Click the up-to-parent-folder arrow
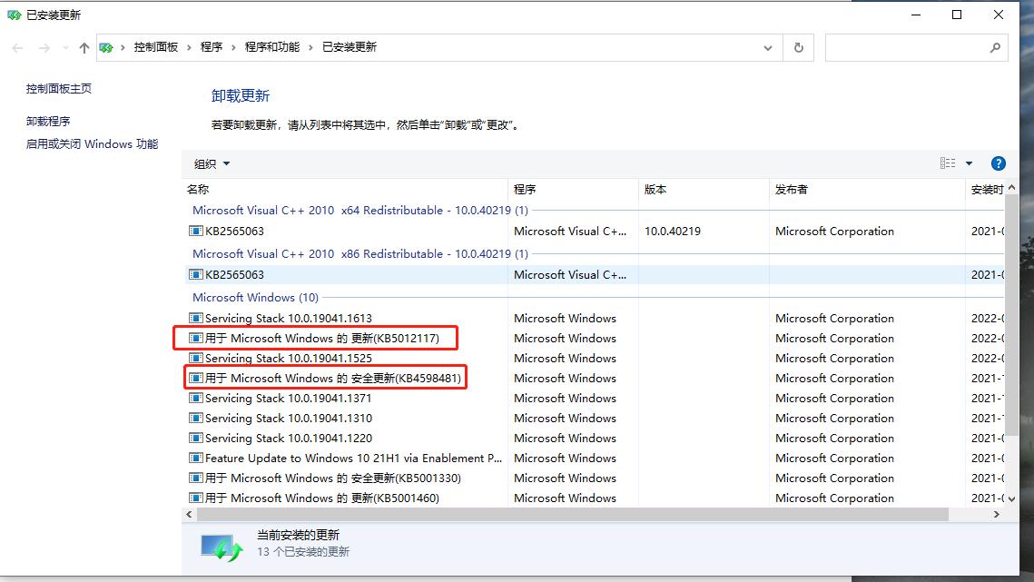This screenshot has height=582, width=1034. click(83, 47)
